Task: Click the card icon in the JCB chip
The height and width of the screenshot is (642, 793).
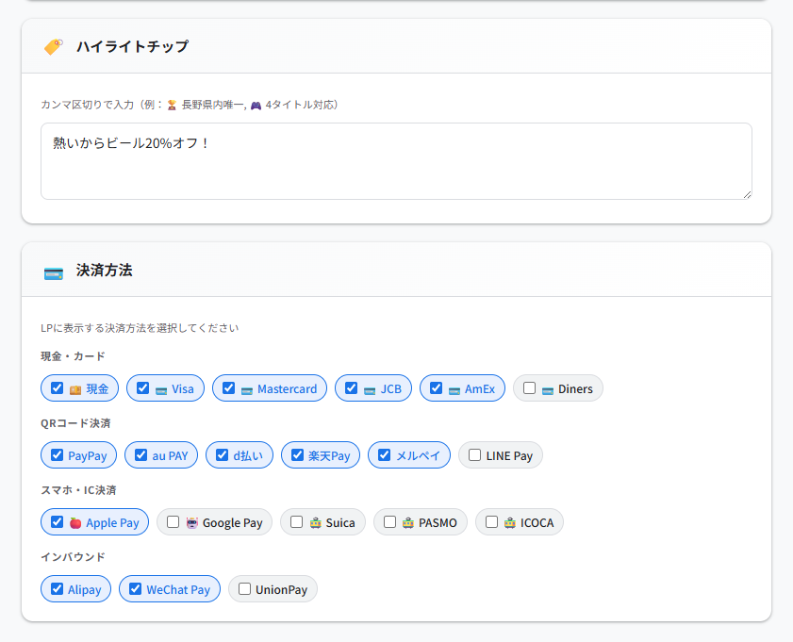Action: 370,390
